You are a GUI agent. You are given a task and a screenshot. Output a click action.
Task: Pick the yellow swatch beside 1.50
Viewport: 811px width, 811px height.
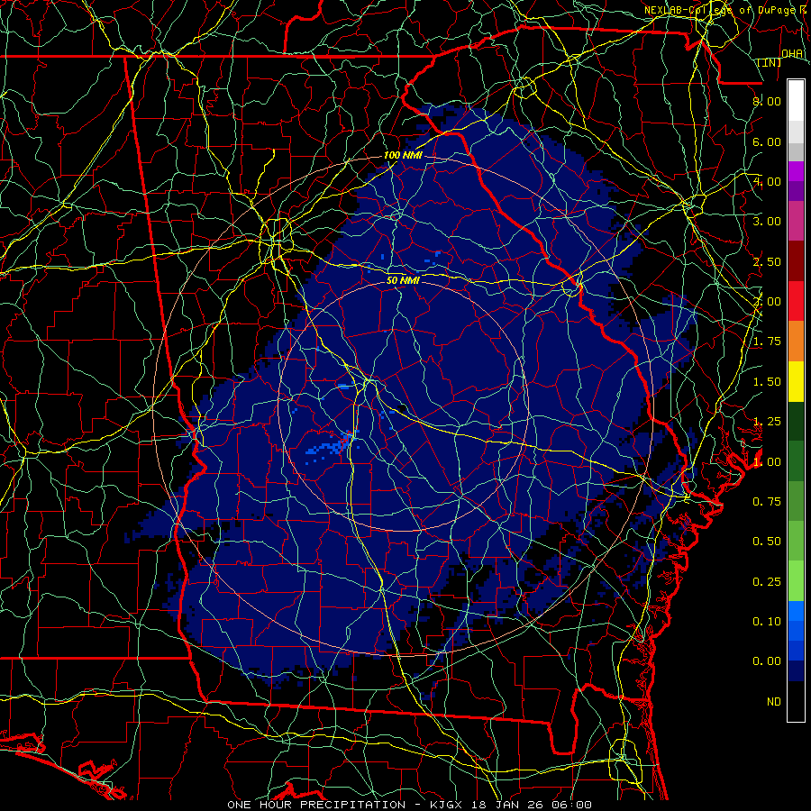click(x=796, y=382)
